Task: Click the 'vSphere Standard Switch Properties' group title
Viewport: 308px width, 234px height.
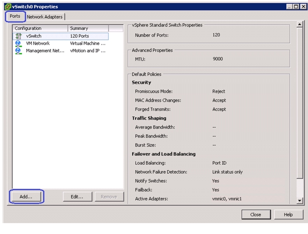Action: tap(167, 25)
